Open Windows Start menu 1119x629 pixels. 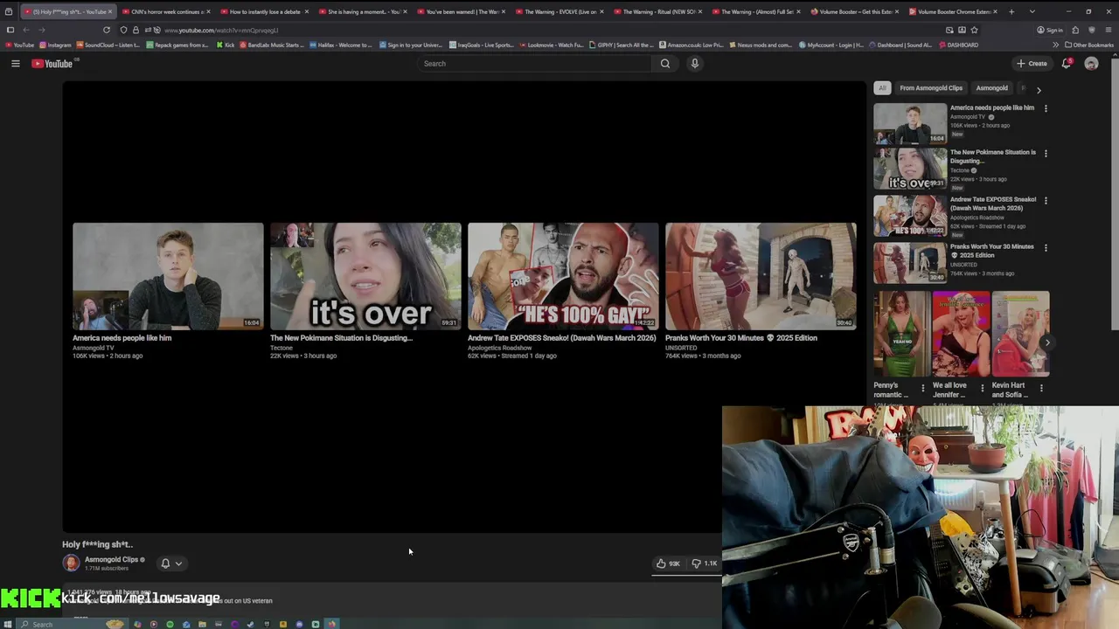9,624
